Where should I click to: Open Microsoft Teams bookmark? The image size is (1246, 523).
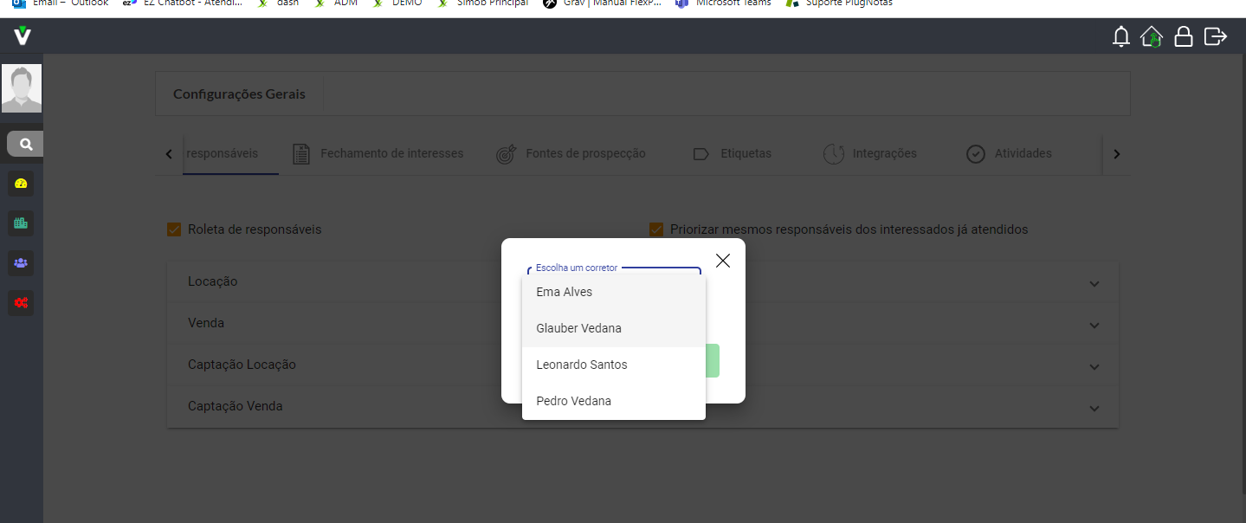[x=722, y=3]
